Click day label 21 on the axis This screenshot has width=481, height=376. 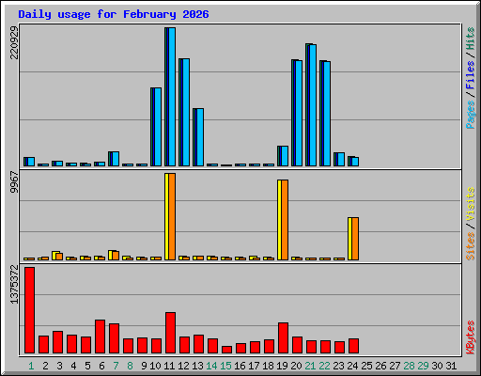tap(310, 366)
